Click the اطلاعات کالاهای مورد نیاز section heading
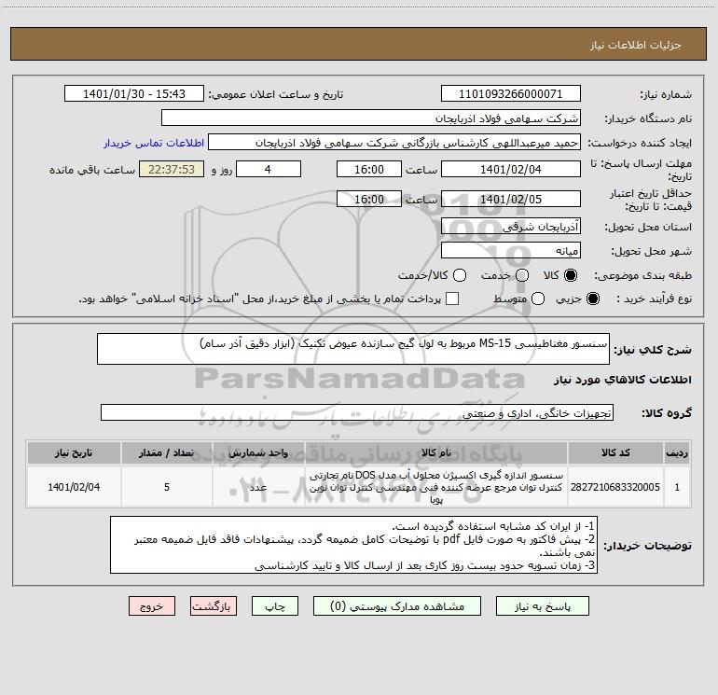 coord(623,380)
